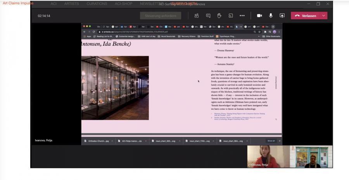
Task: Open the ACI-SHOP menu item
Action: 123,3
